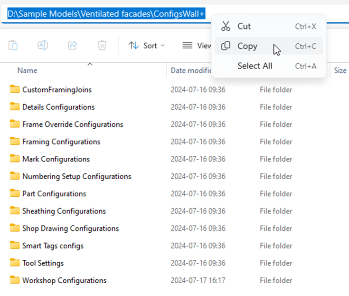Choose Cut from the context menu
The width and height of the screenshot is (349, 296).
click(244, 27)
